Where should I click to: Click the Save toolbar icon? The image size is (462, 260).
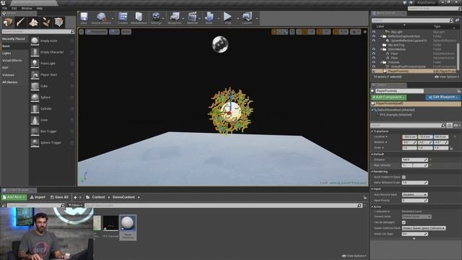pyautogui.click(x=84, y=18)
